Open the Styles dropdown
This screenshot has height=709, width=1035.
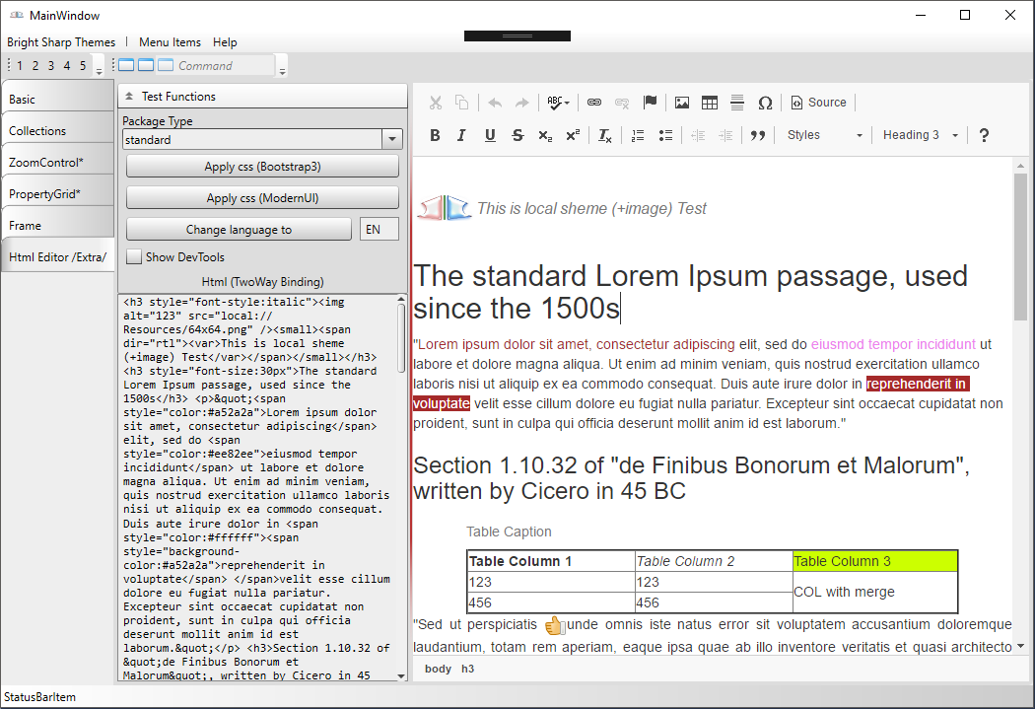pyautogui.click(x=824, y=135)
